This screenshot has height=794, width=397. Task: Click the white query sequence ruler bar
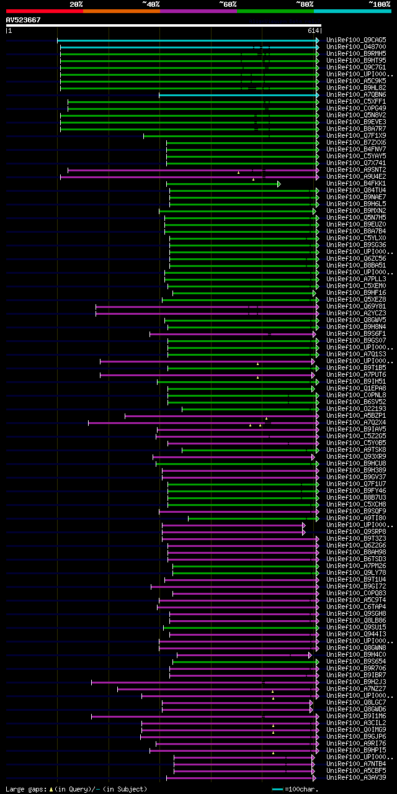pos(163,25)
